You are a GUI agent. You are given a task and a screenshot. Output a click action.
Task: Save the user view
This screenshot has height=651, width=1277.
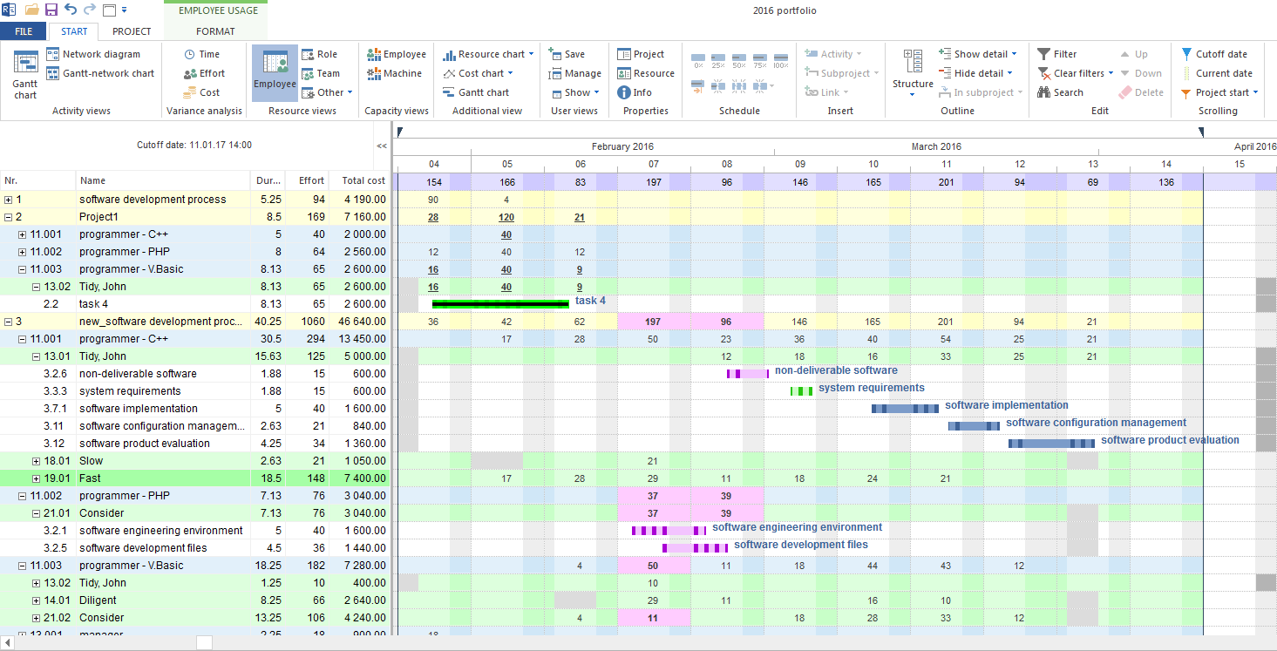coord(567,54)
